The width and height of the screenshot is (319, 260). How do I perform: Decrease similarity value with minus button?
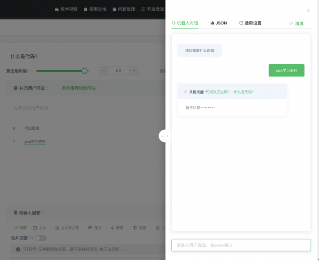104,71
